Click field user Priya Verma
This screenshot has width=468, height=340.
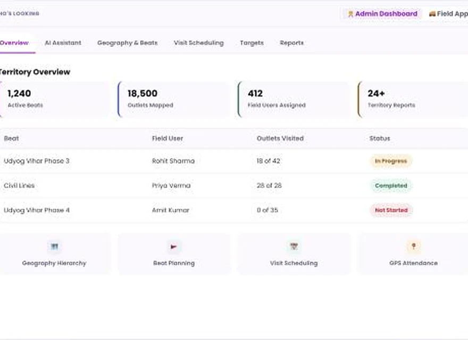click(x=171, y=185)
